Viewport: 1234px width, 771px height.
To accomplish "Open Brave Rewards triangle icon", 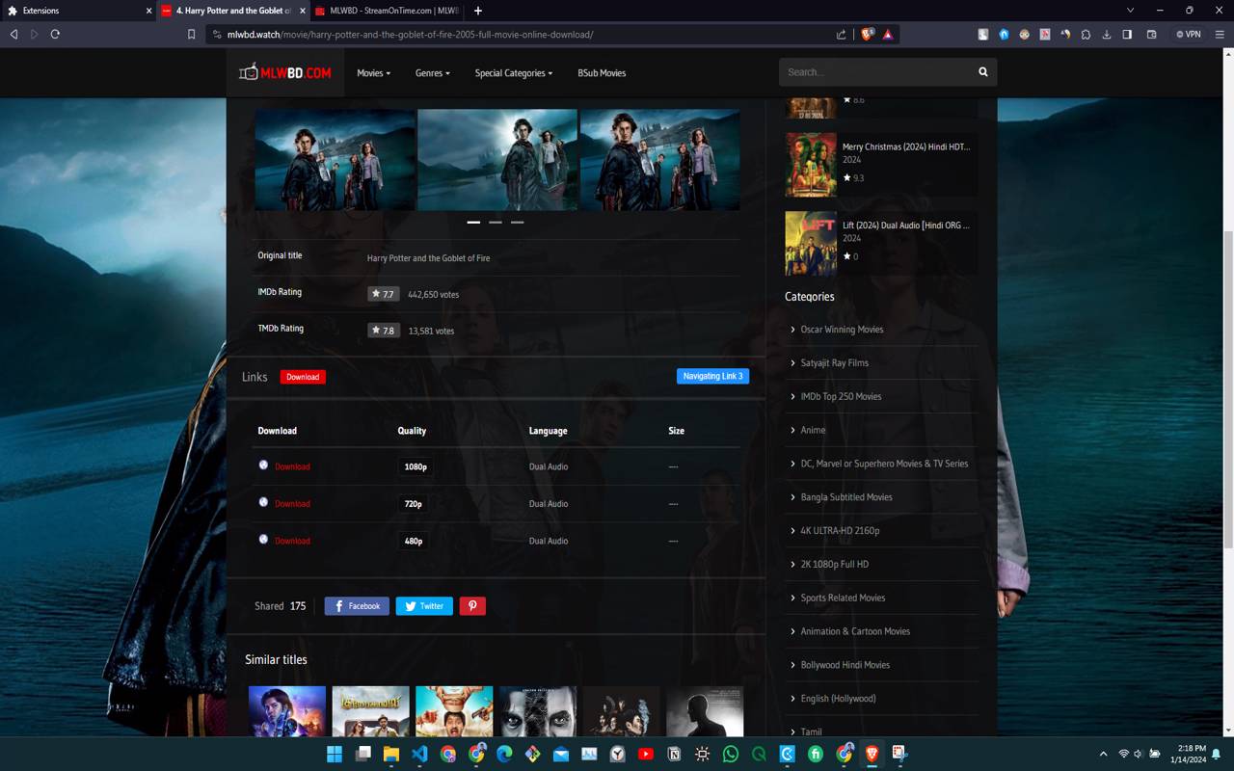I will click(888, 34).
